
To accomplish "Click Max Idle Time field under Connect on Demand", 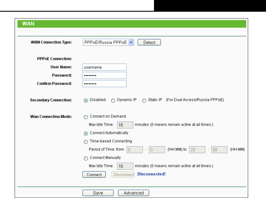I will tap(125, 125).
